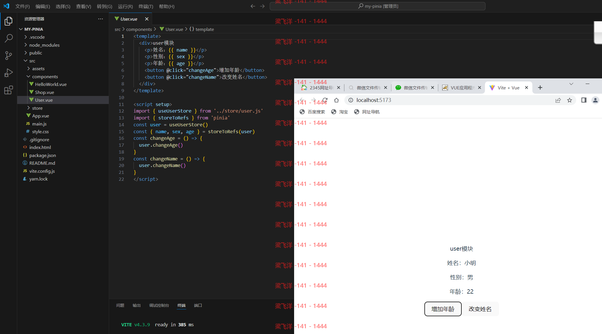Open browser profile avatar menu
Screen dimensions: 602x334
(595, 100)
